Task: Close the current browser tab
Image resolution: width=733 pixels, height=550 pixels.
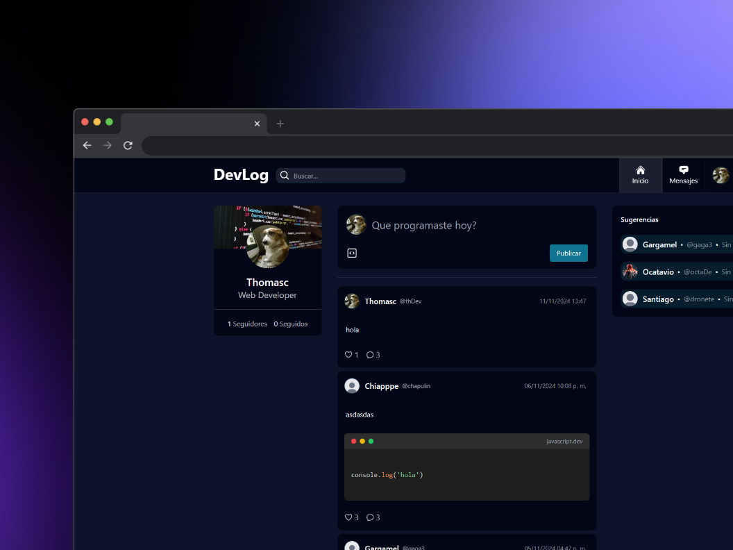Action: tap(257, 124)
